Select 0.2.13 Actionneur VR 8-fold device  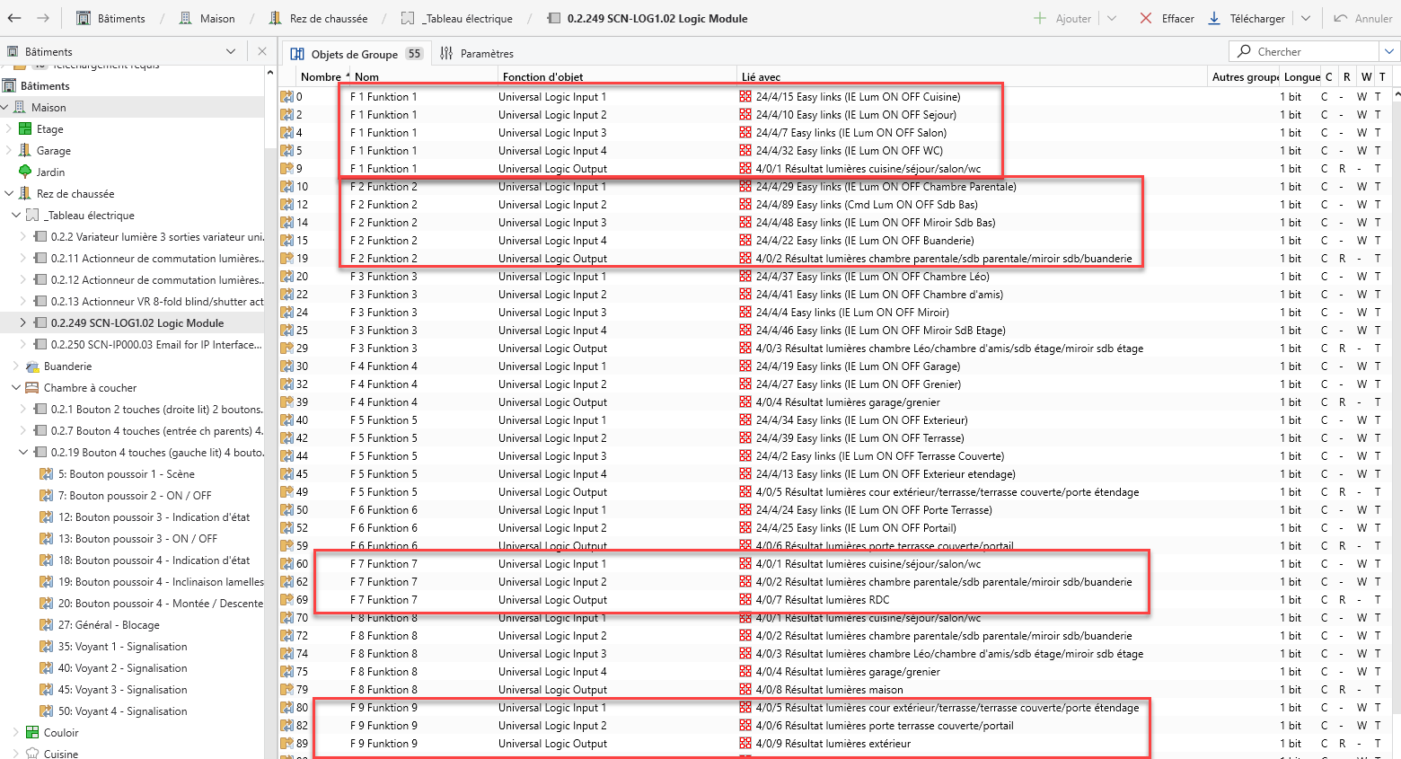pos(157,302)
